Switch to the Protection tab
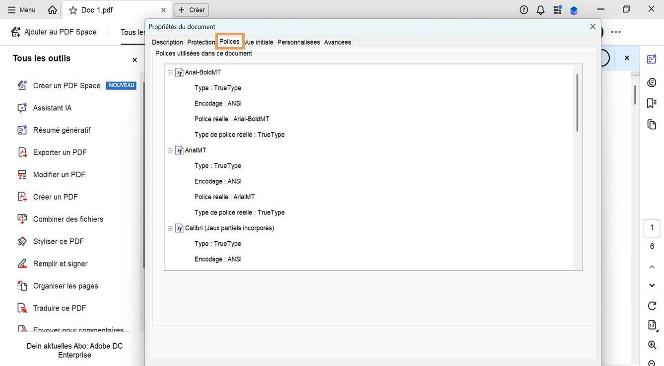664x366 pixels. point(201,42)
